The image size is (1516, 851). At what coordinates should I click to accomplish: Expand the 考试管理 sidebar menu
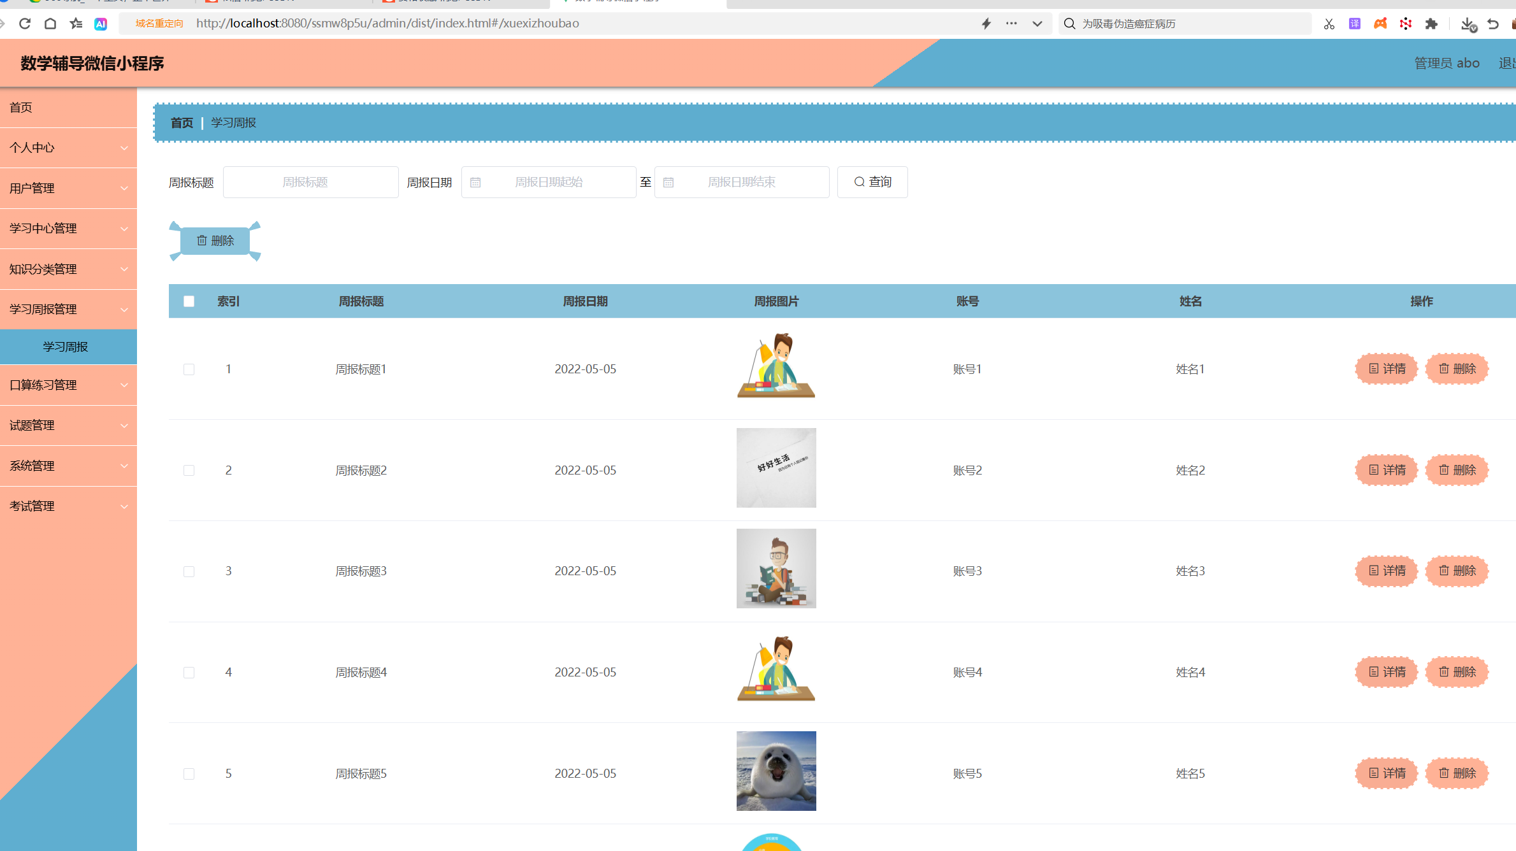click(x=68, y=506)
